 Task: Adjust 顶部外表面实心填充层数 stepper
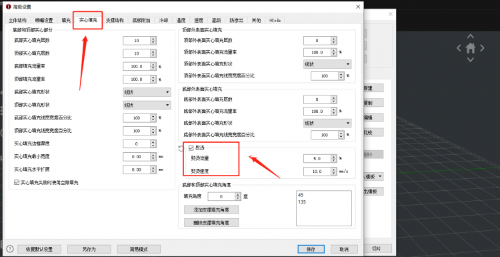click(x=334, y=41)
